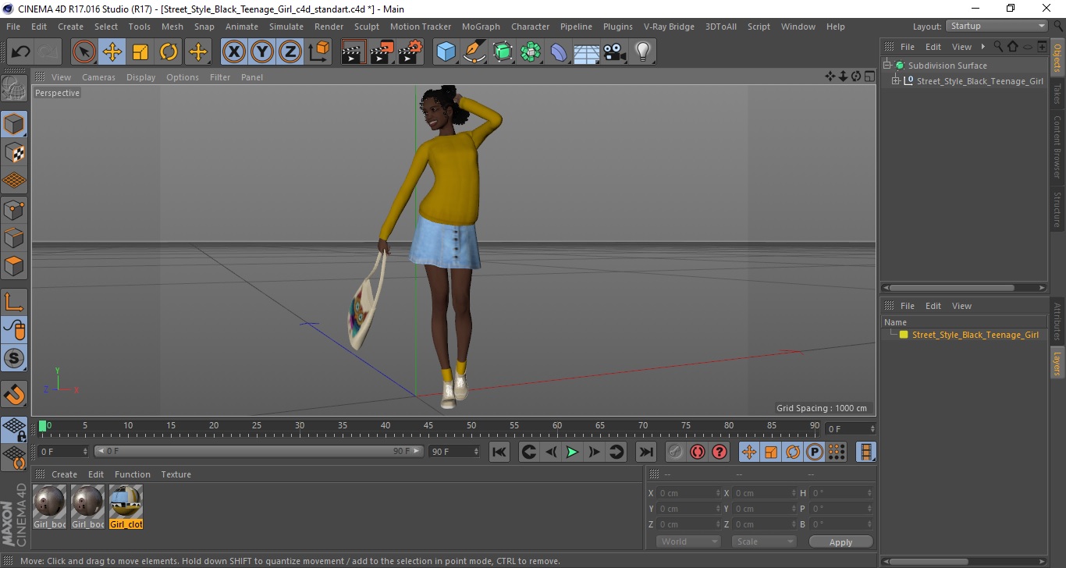This screenshot has height=568, width=1066.
Task: Toggle parameter keyframe recording P
Action: click(x=815, y=452)
